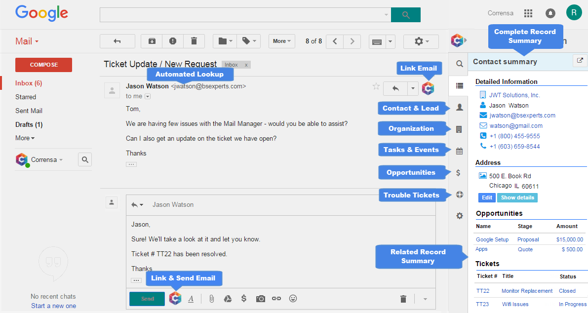Open the calendar icon in Corrensa sidebar
Image resolution: width=588 pixels, height=313 pixels.
459,152
